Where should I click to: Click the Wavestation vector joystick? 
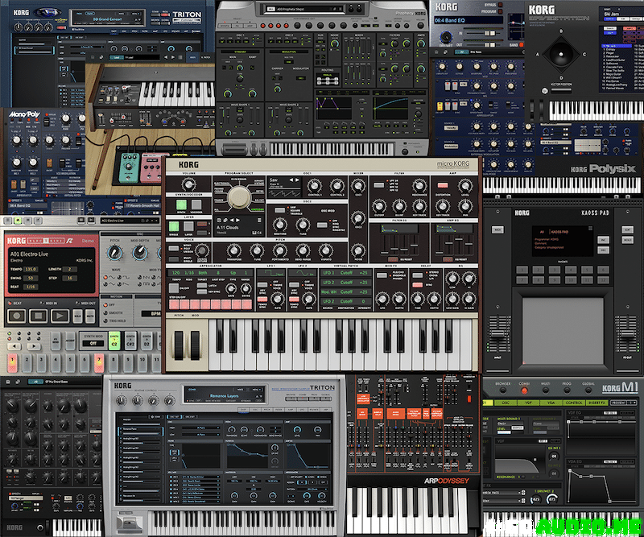click(560, 54)
